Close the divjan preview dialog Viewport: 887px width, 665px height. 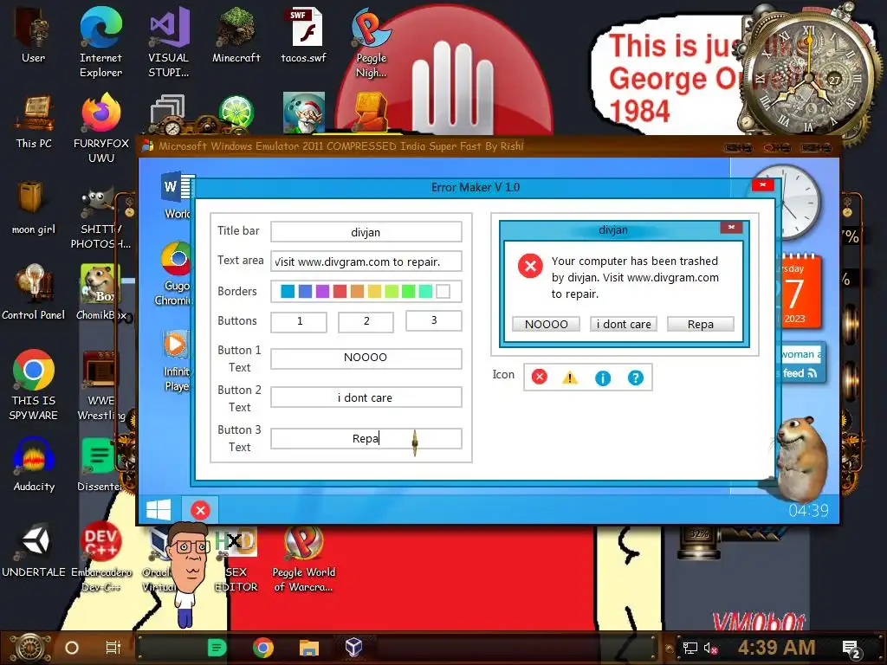[x=731, y=228]
